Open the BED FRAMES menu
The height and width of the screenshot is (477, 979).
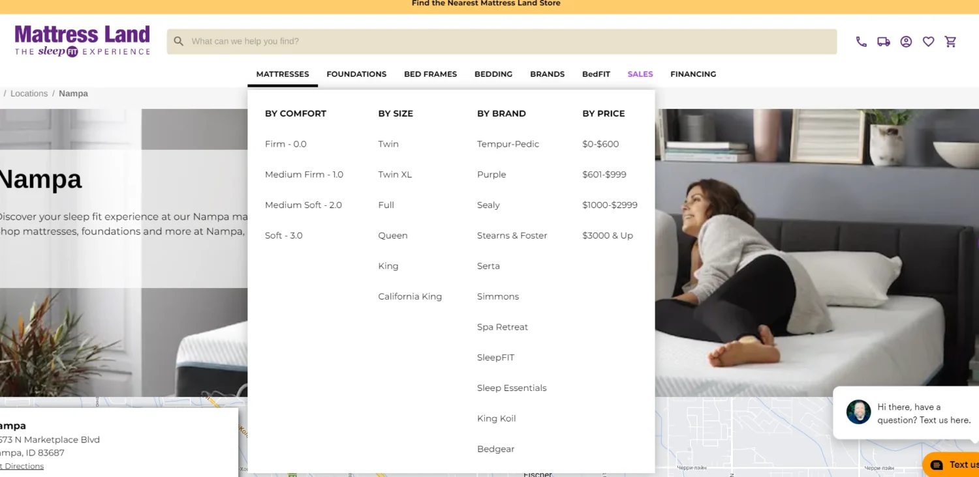[x=430, y=74]
